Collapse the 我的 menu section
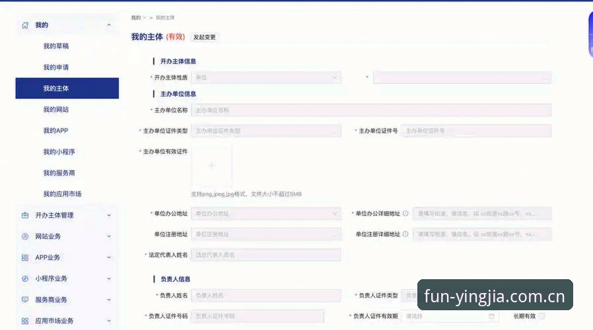This screenshot has height=330, width=593. point(109,25)
